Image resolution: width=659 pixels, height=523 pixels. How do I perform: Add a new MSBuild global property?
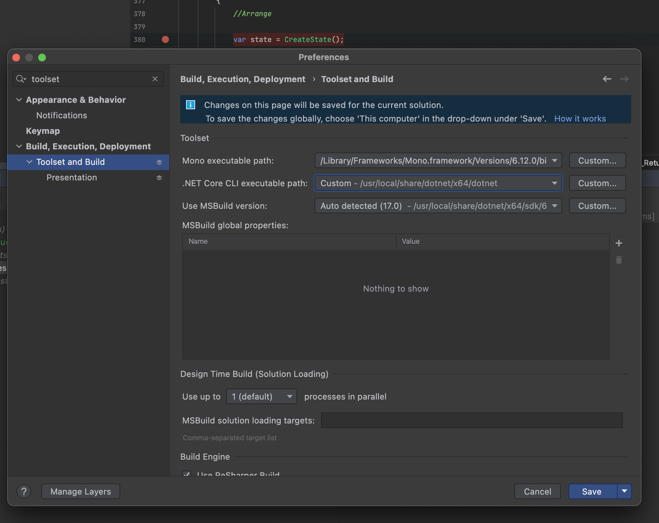619,243
